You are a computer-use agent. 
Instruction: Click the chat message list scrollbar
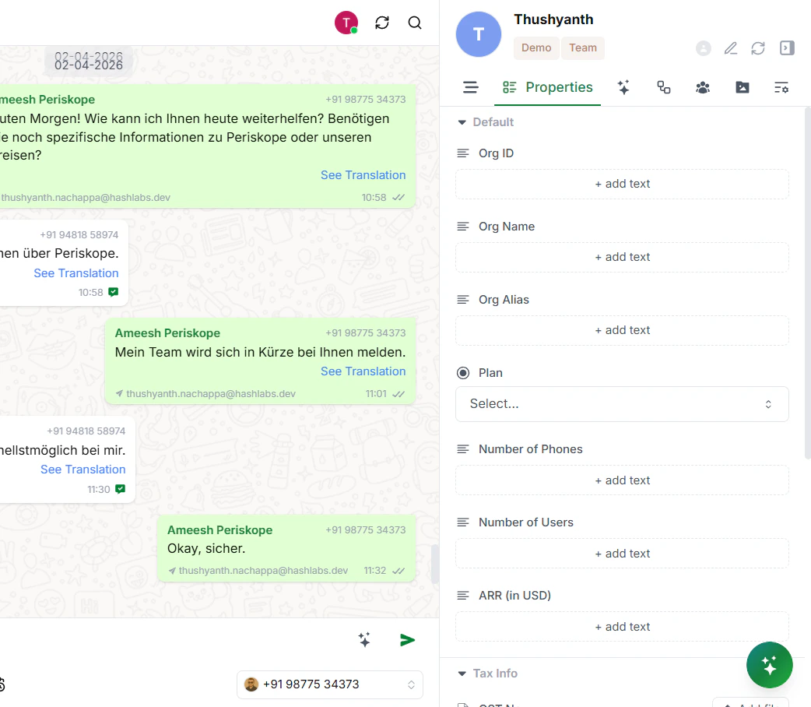(x=434, y=565)
